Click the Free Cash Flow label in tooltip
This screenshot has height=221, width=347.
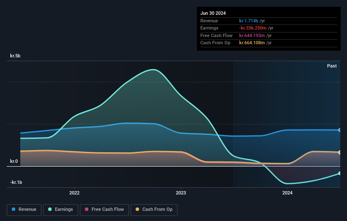pos(216,35)
